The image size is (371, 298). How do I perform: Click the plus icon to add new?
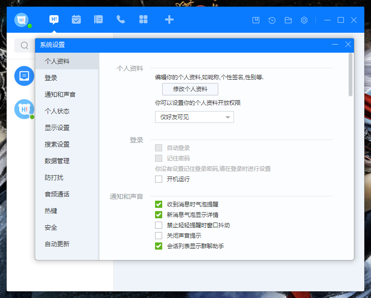(x=169, y=19)
